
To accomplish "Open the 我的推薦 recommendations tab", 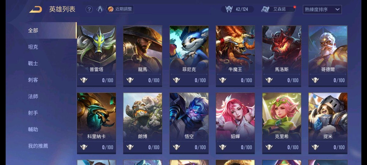I will click(x=38, y=146).
